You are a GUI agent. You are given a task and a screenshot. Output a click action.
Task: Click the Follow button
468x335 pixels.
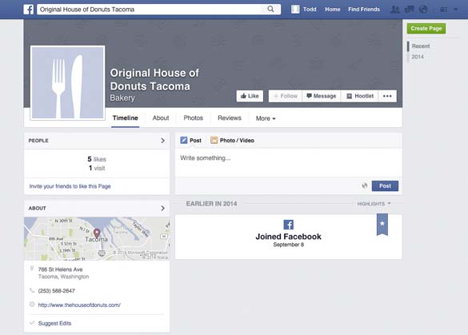pos(286,96)
